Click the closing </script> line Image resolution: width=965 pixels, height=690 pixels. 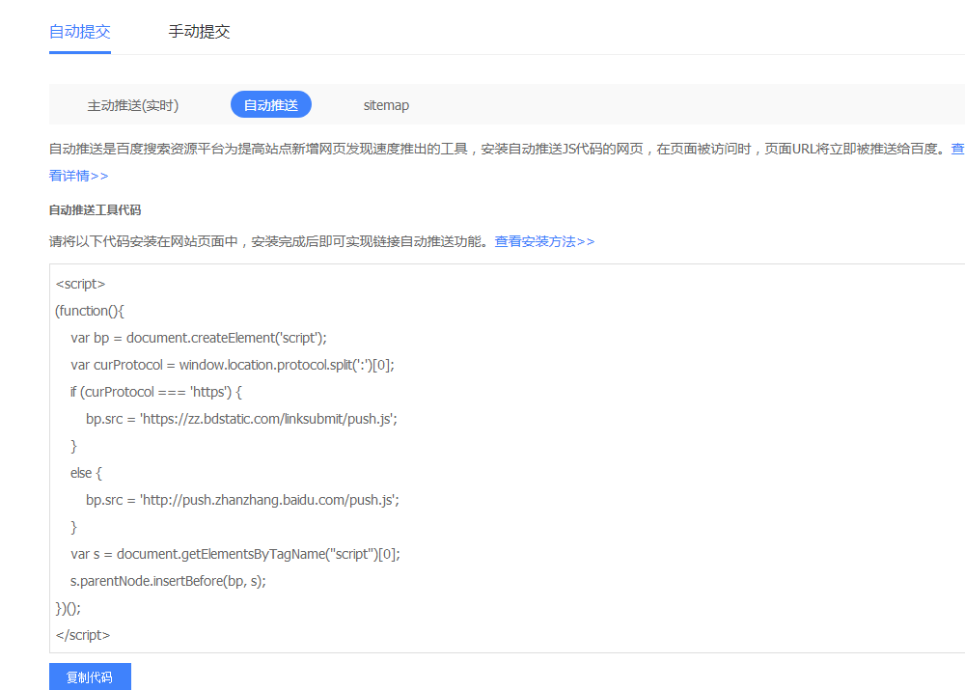[83, 635]
